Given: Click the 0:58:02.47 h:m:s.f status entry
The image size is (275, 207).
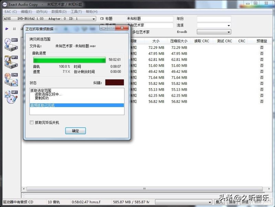Looking at the screenshot, I should [x=86, y=202].
